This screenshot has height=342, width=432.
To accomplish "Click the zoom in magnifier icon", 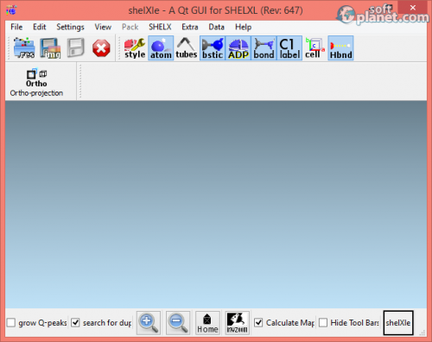I will [x=149, y=322].
